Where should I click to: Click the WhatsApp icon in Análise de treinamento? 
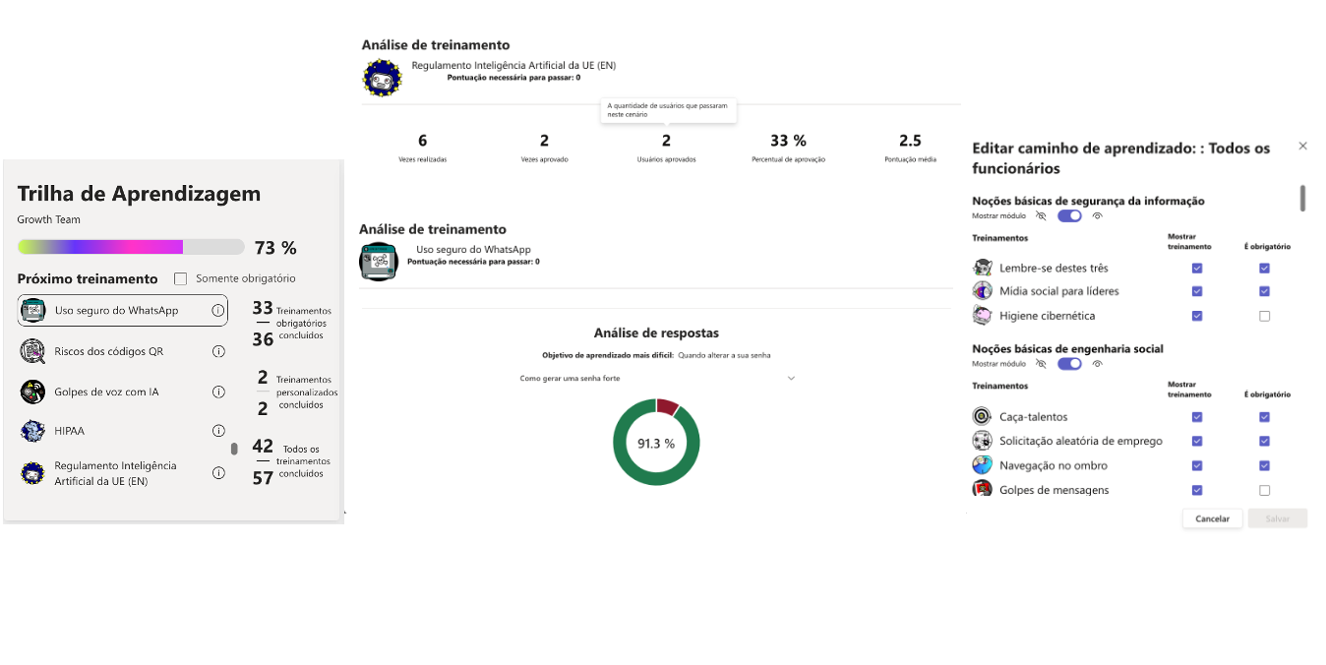(x=378, y=262)
